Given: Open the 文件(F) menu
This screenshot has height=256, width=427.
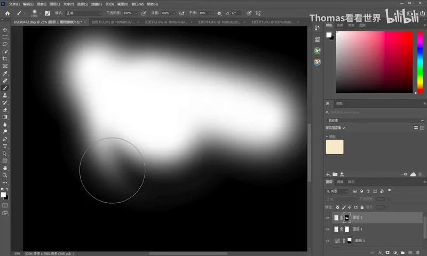Looking at the screenshot, I should pos(14,4).
